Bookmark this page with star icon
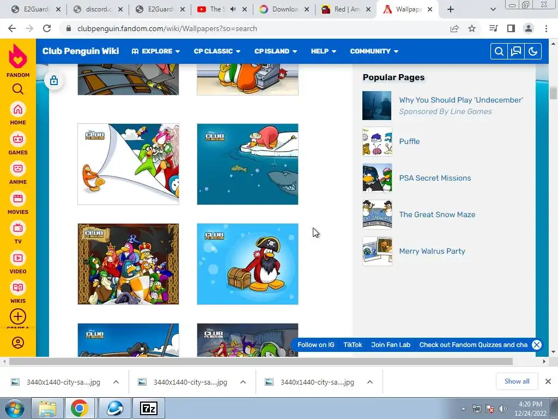This screenshot has width=558, height=419. coord(472,28)
